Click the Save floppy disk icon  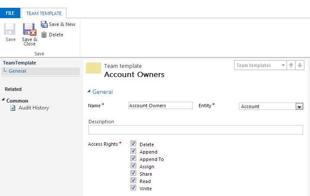[x=10, y=29]
